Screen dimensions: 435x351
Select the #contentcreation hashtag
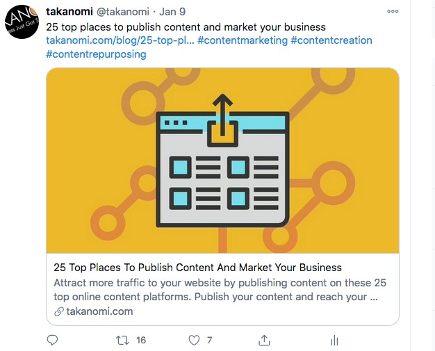pos(331,40)
